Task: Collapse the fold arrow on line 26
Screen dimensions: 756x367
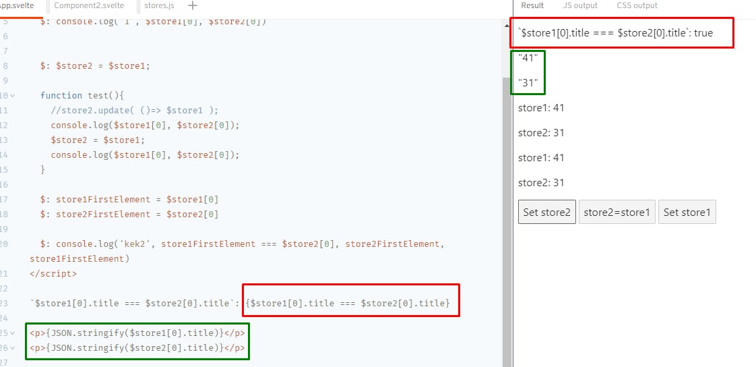Action: [x=13, y=348]
